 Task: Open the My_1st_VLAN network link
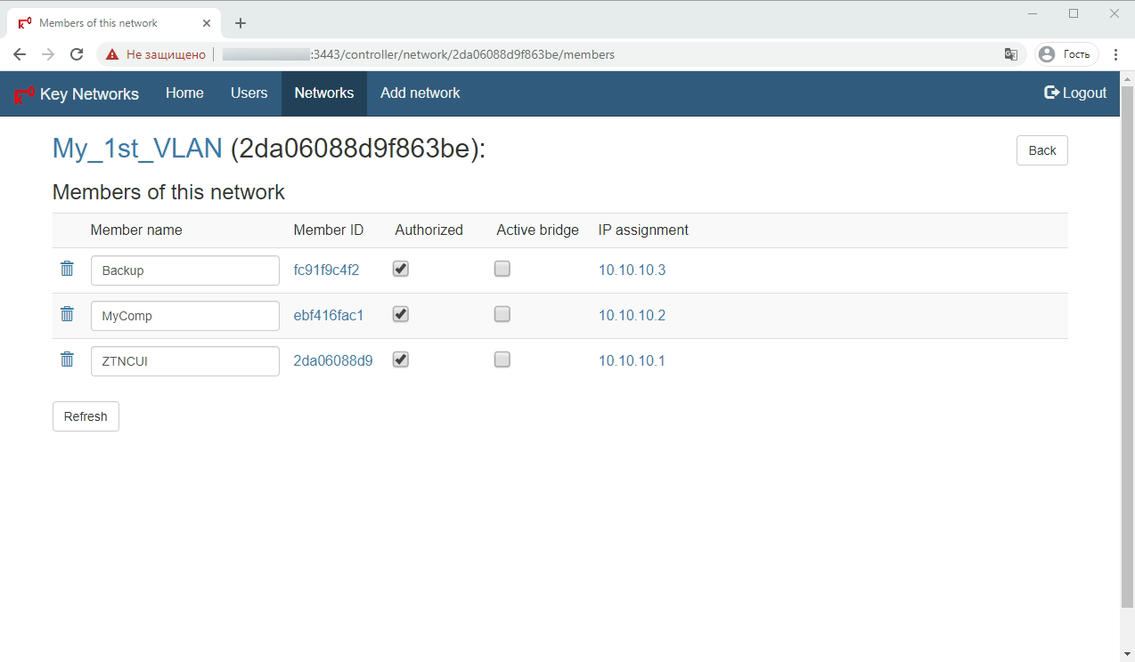137,148
